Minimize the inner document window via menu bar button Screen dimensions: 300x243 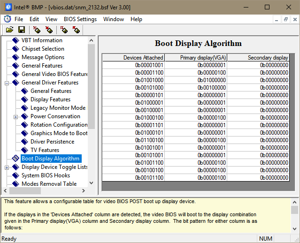(277, 19)
